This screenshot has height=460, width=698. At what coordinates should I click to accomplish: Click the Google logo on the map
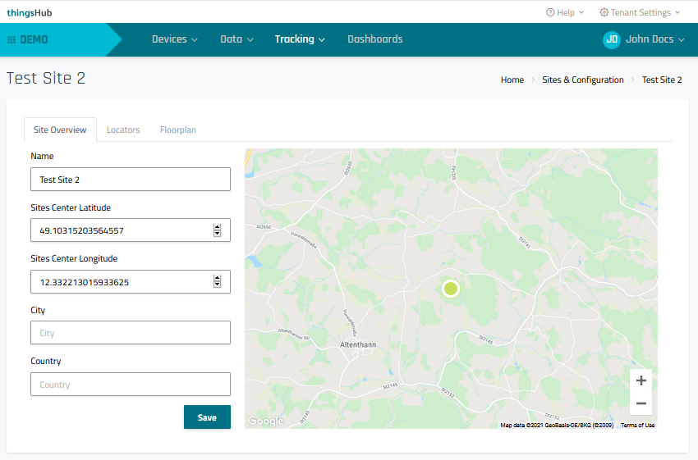pos(265,421)
